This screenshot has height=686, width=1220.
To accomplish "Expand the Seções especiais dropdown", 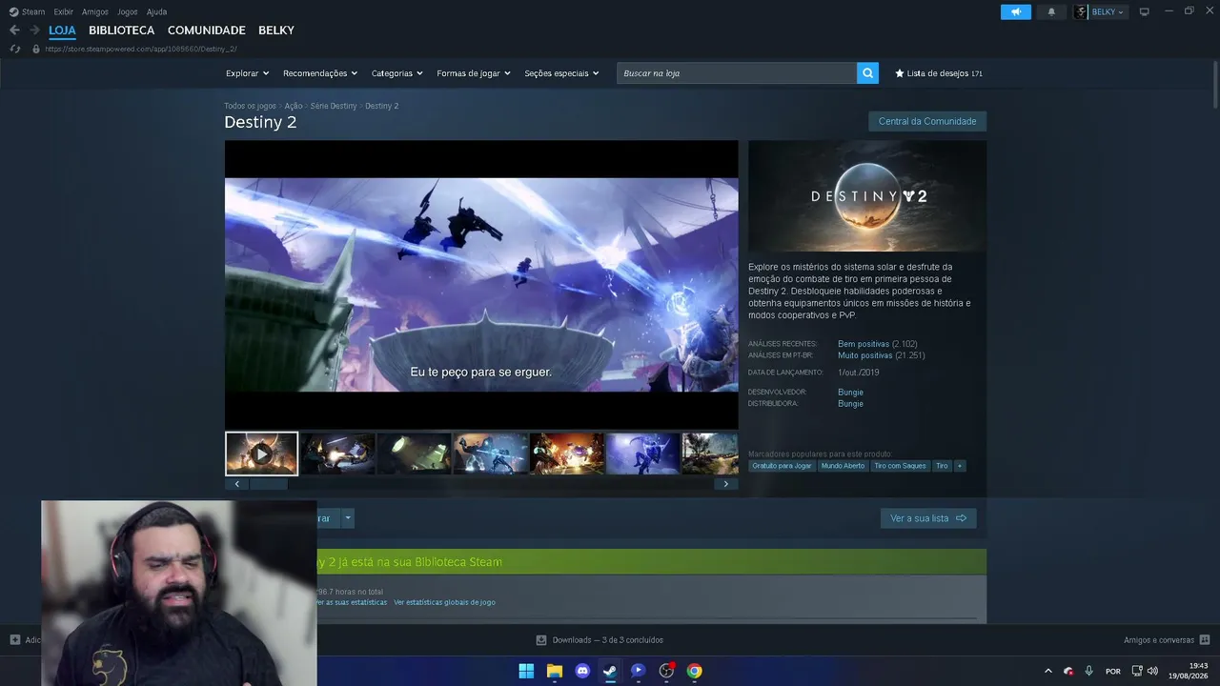I will tap(561, 73).
